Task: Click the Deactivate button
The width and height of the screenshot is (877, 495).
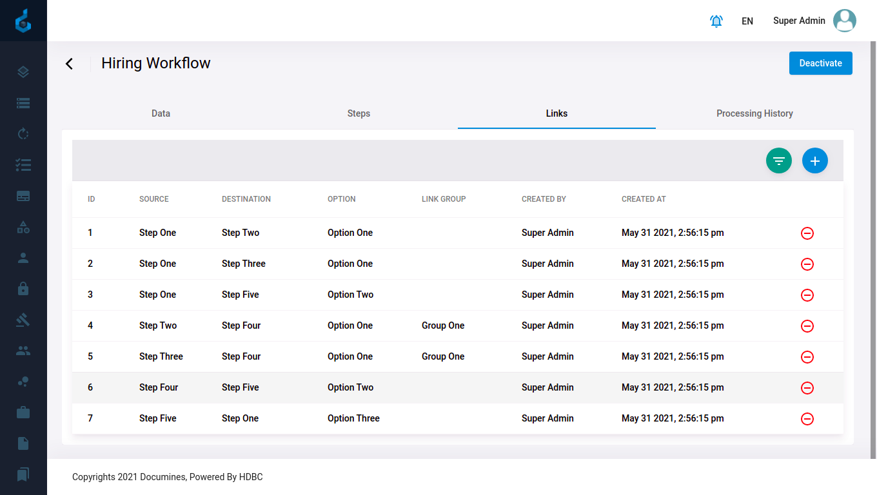Action: coord(820,63)
